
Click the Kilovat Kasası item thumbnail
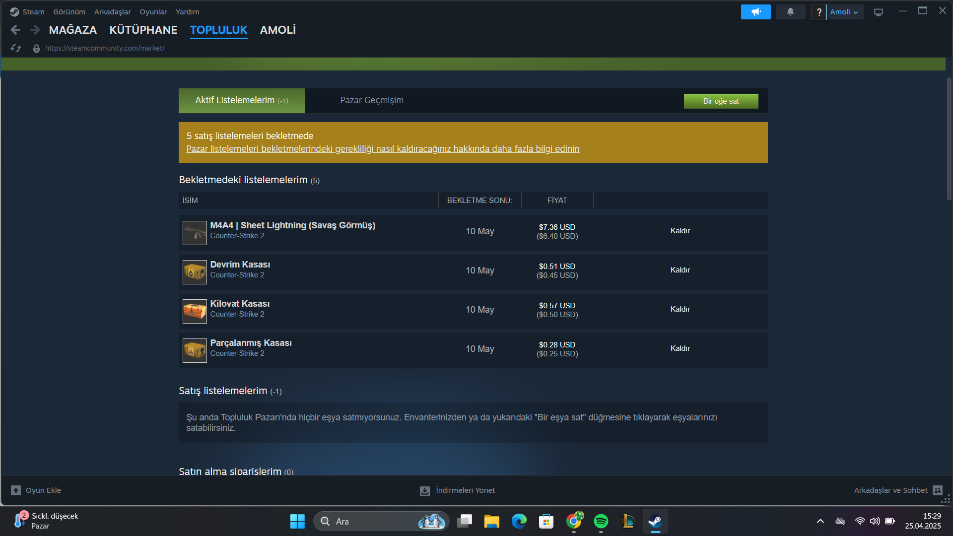[x=195, y=311]
